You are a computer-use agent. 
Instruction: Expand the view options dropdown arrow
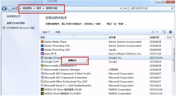coord(157,32)
